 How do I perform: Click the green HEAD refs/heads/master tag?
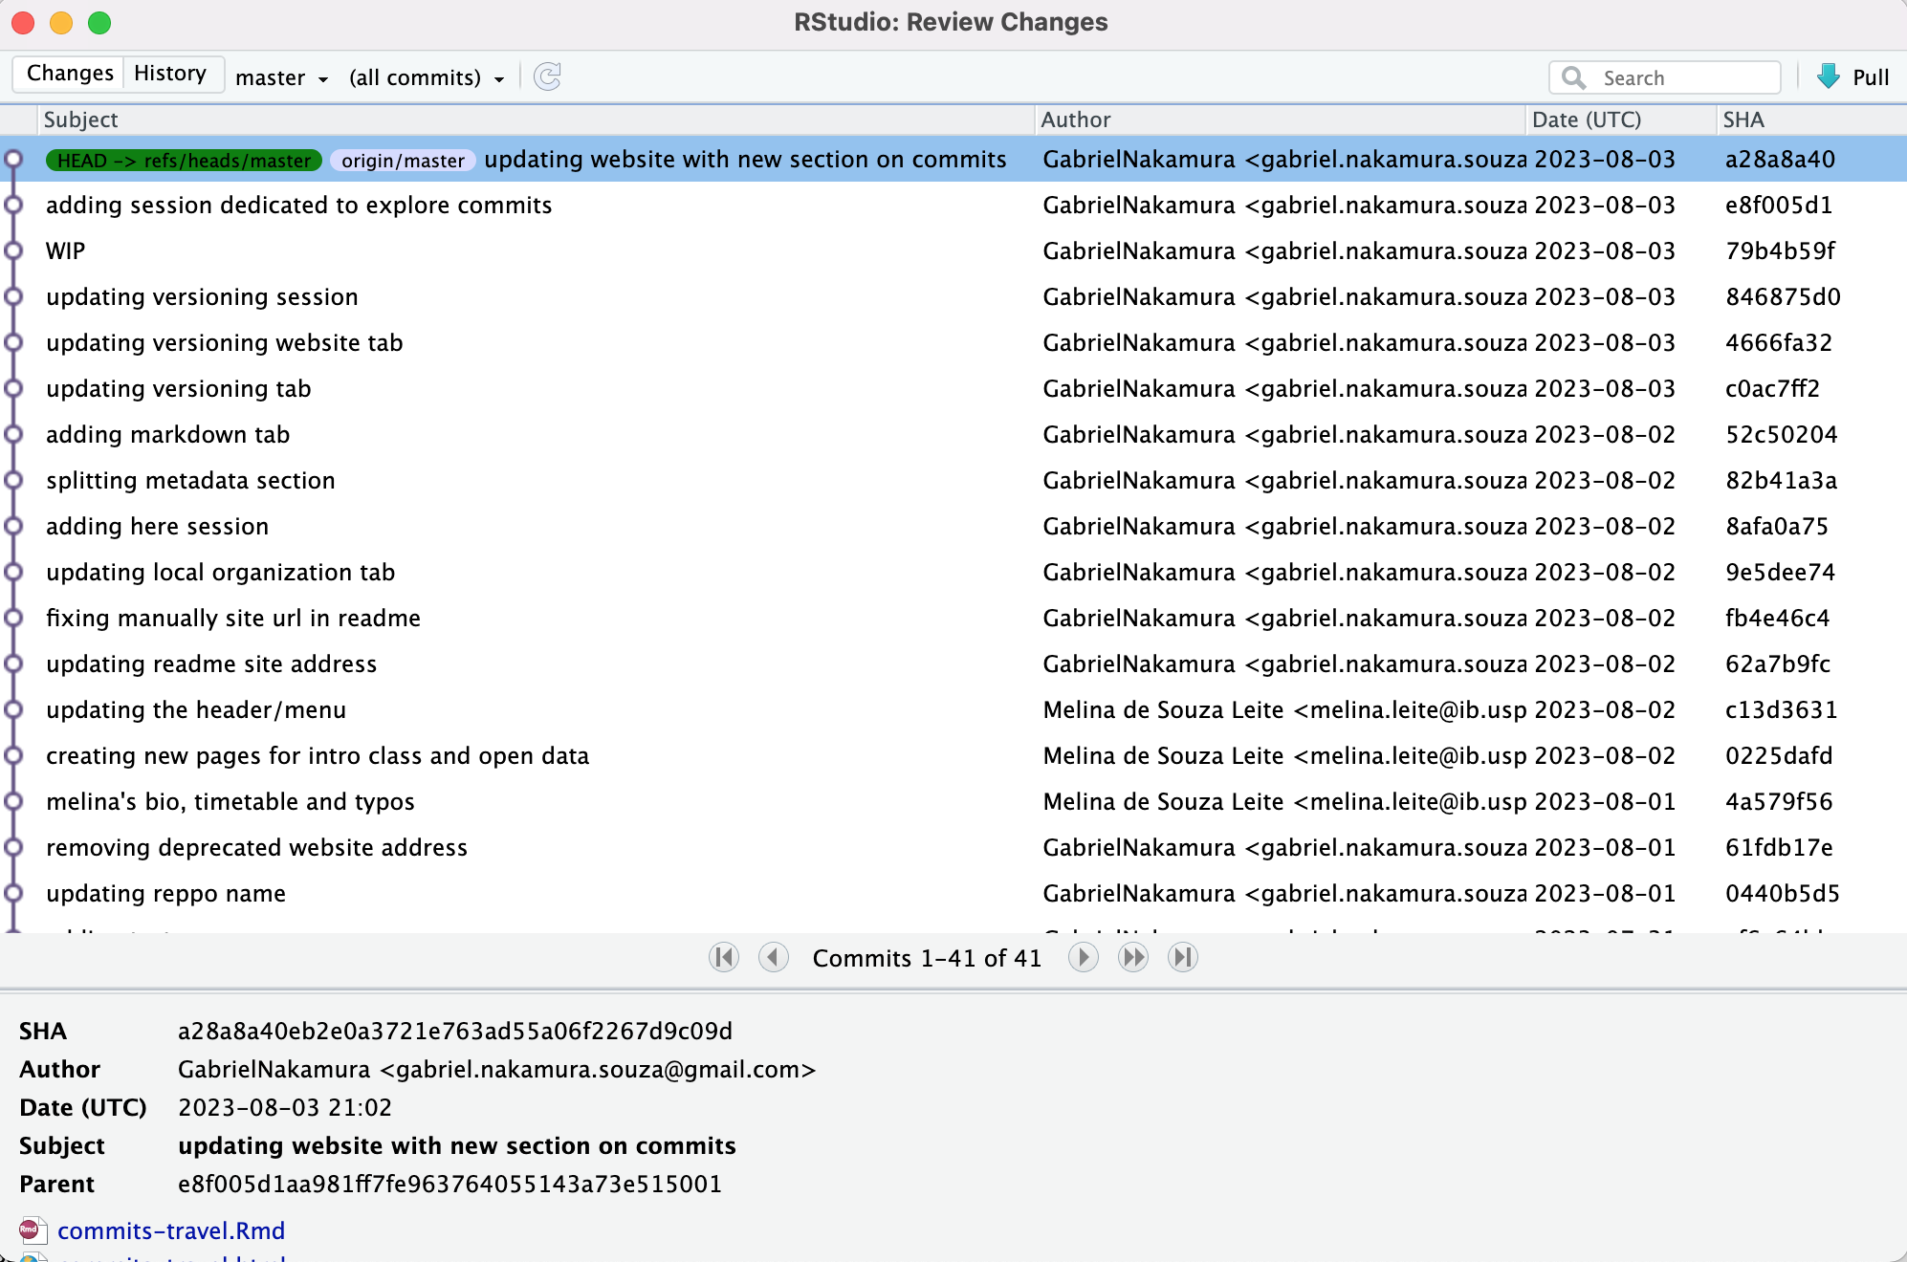click(184, 160)
